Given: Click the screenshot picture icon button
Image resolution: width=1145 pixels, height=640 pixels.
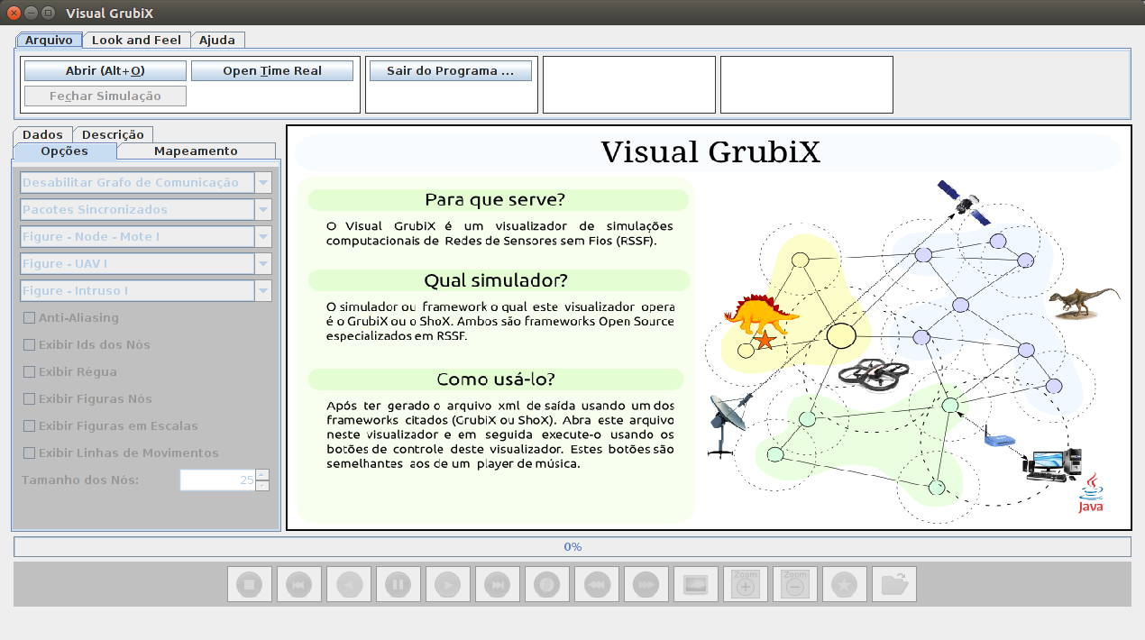Looking at the screenshot, I should (x=696, y=584).
